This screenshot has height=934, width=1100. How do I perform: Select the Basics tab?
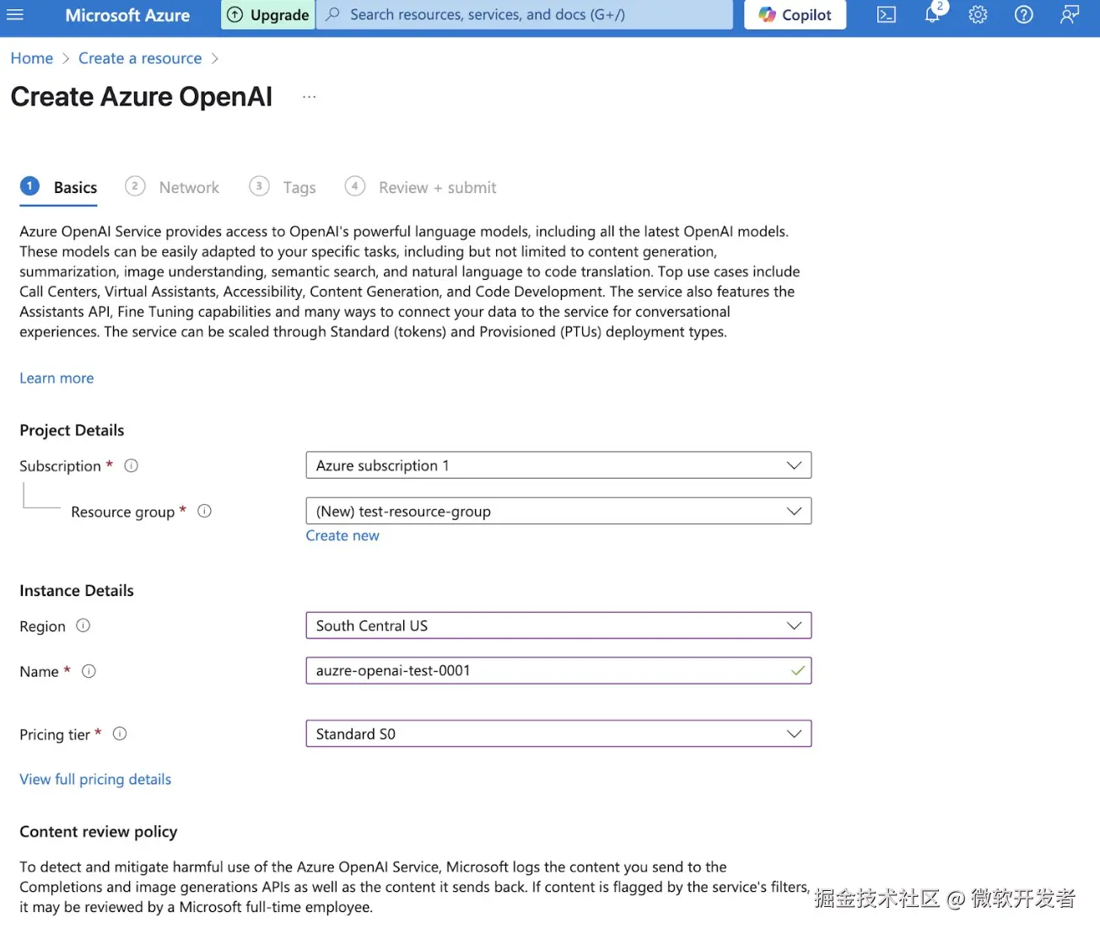[58, 187]
